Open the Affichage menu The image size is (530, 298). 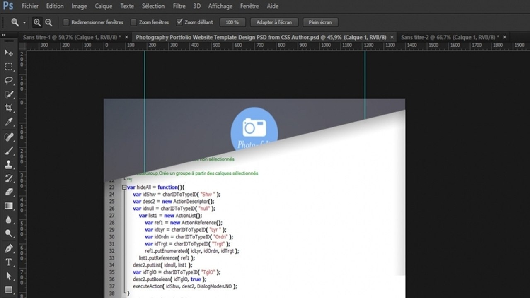[220, 6]
